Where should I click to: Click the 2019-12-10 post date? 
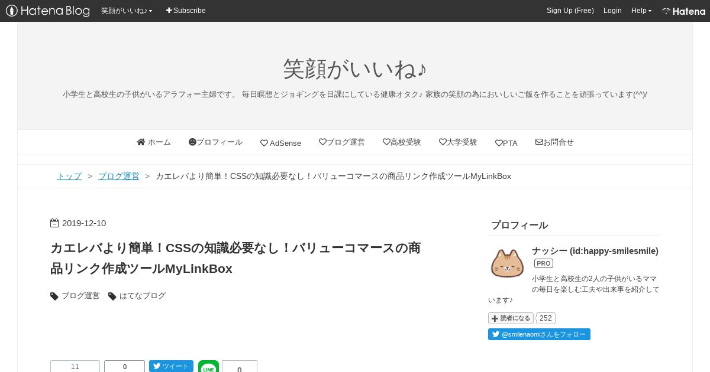pos(84,223)
